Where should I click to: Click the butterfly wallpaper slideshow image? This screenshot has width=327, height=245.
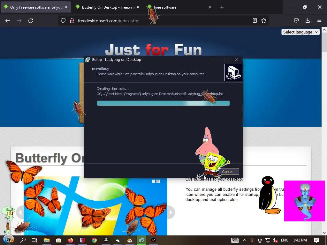coord(95,206)
